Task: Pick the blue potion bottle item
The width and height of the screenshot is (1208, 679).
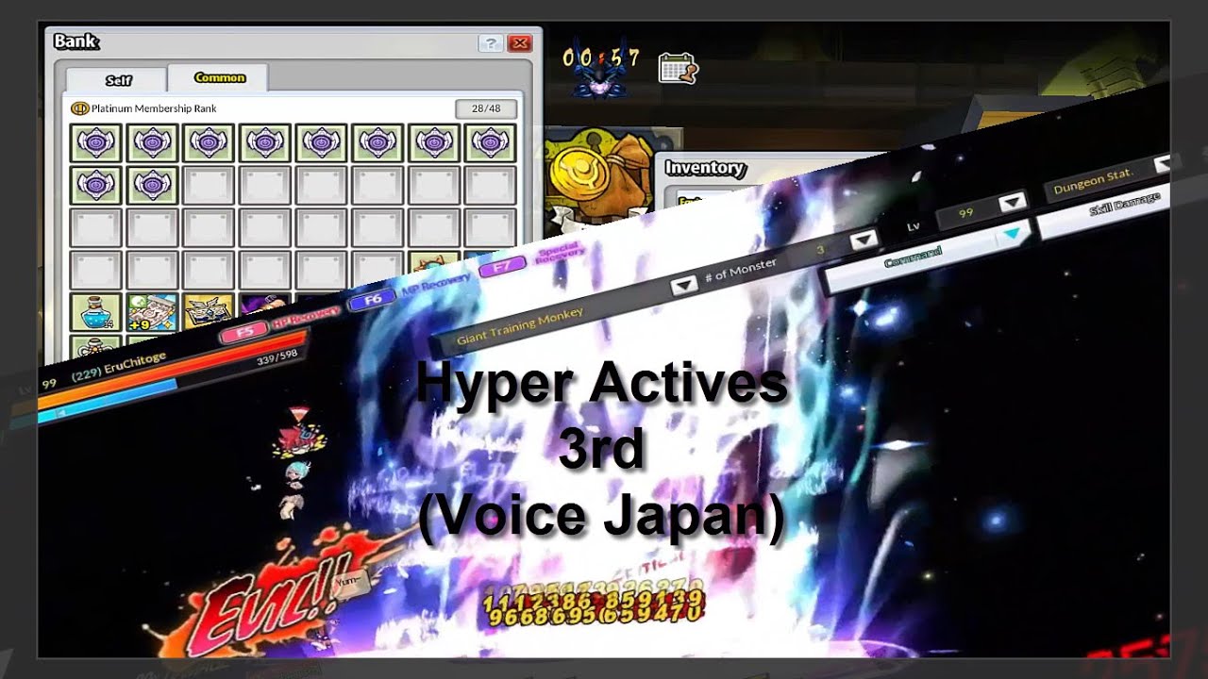Action: pyautogui.click(x=95, y=312)
